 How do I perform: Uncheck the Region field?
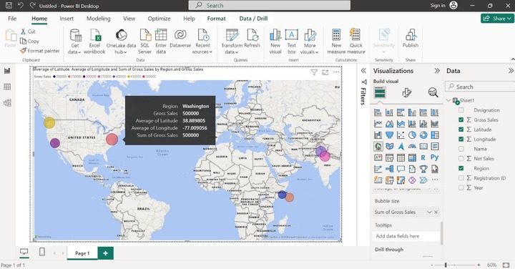461,168
